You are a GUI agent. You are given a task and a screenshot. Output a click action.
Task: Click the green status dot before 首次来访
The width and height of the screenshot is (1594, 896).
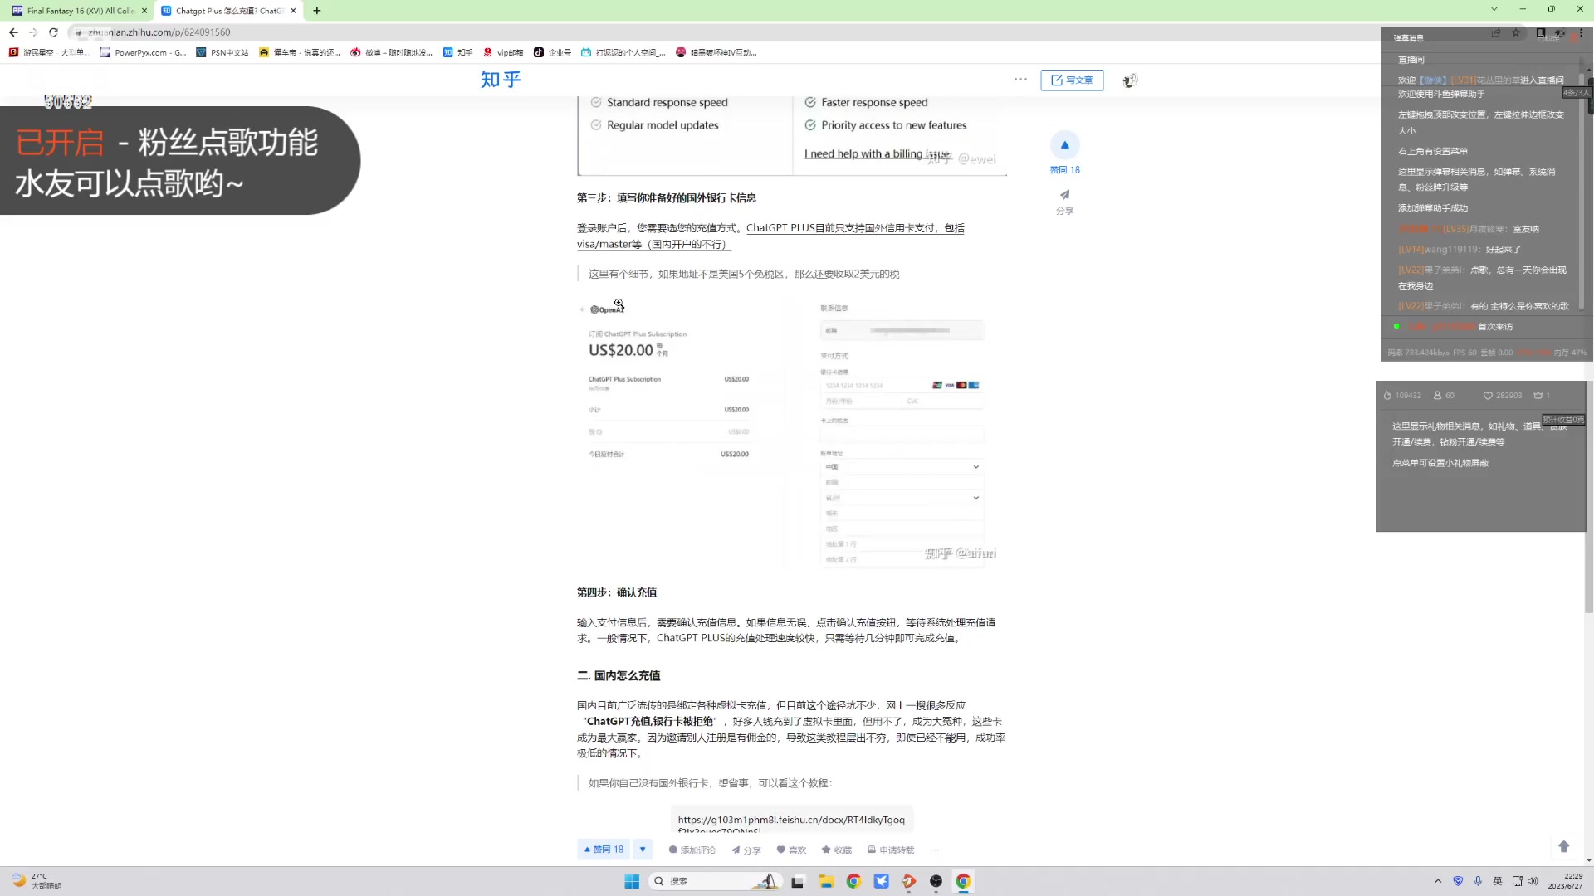[x=1396, y=326]
